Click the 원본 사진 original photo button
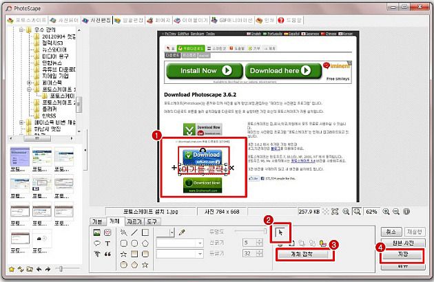Viewport: 434px width, 282px height. pyautogui.click(x=403, y=243)
